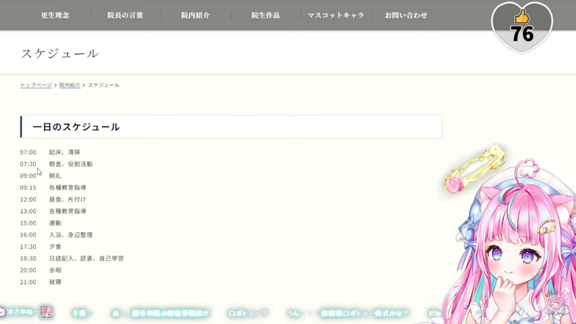Select the 15:00 運動 row
This screenshot has width=576, height=324.
coord(41,223)
